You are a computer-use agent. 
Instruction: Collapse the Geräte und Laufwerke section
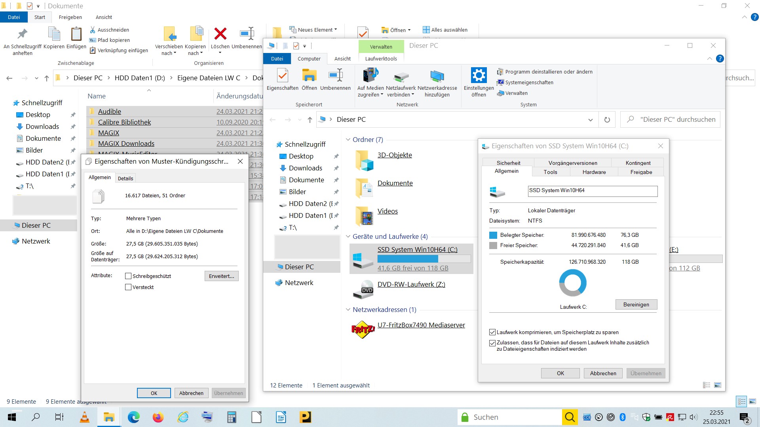click(x=348, y=236)
